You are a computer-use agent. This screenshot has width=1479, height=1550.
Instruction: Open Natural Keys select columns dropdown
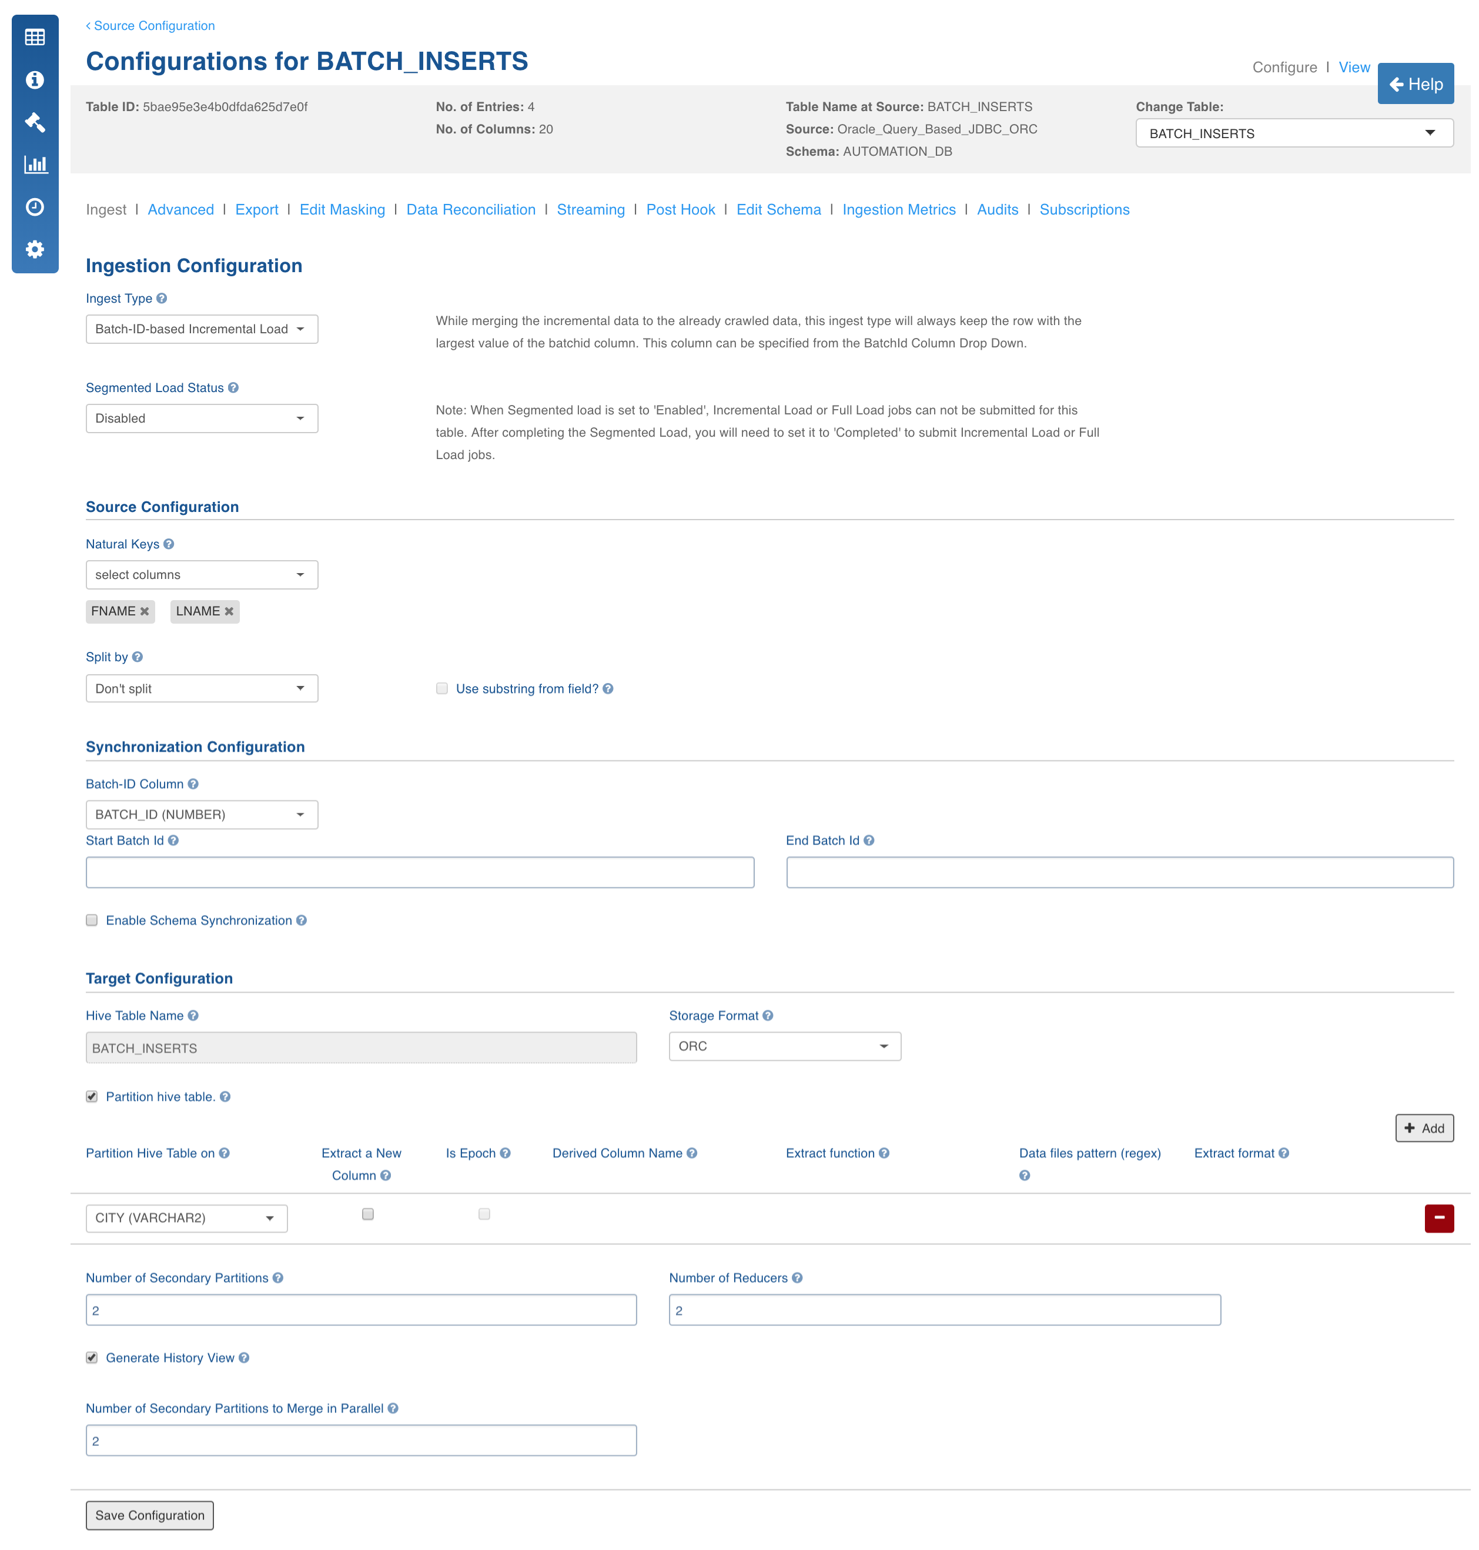(202, 575)
